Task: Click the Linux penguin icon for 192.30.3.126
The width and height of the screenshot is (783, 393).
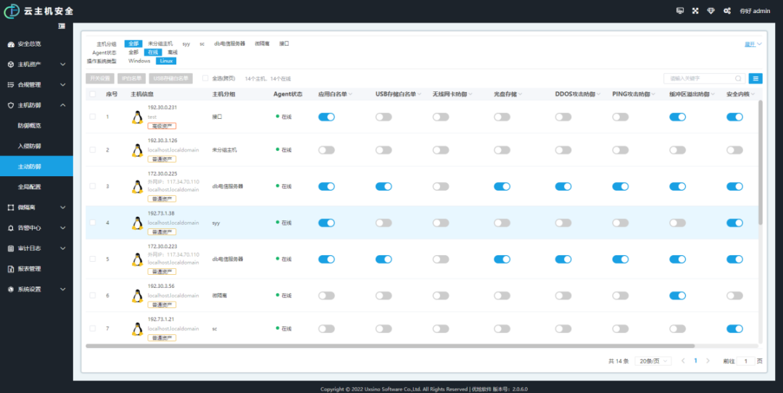Action: [x=137, y=150]
